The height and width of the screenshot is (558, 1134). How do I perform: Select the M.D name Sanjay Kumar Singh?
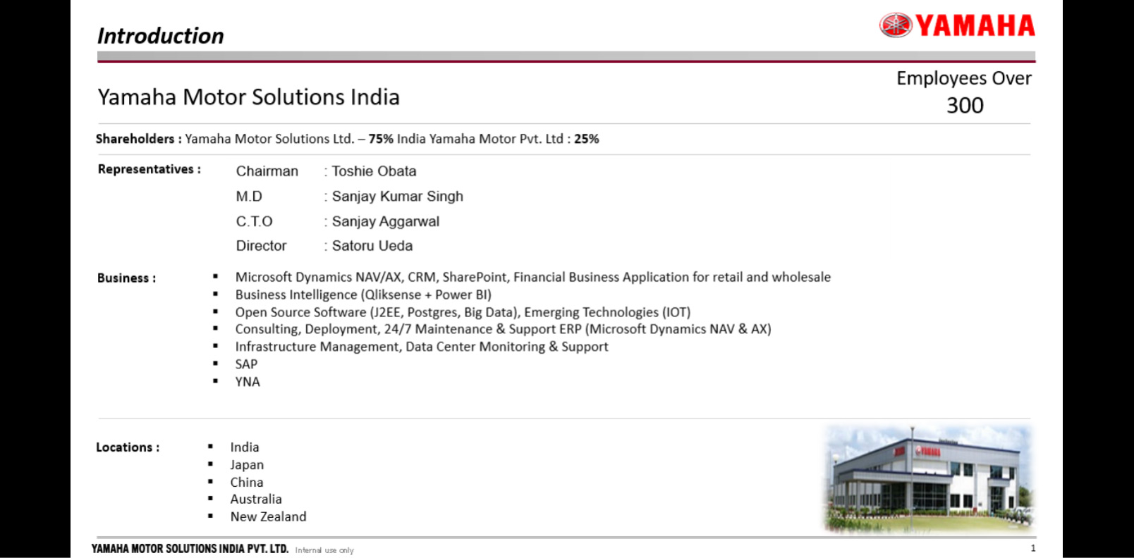click(x=397, y=197)
